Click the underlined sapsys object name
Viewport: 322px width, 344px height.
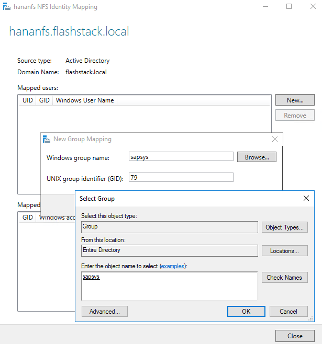point(91,277)
